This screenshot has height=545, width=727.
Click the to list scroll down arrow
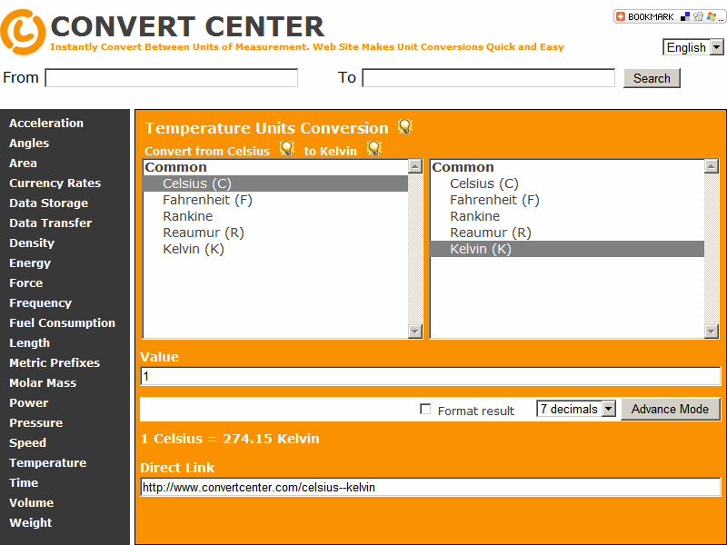click(712, 331)
